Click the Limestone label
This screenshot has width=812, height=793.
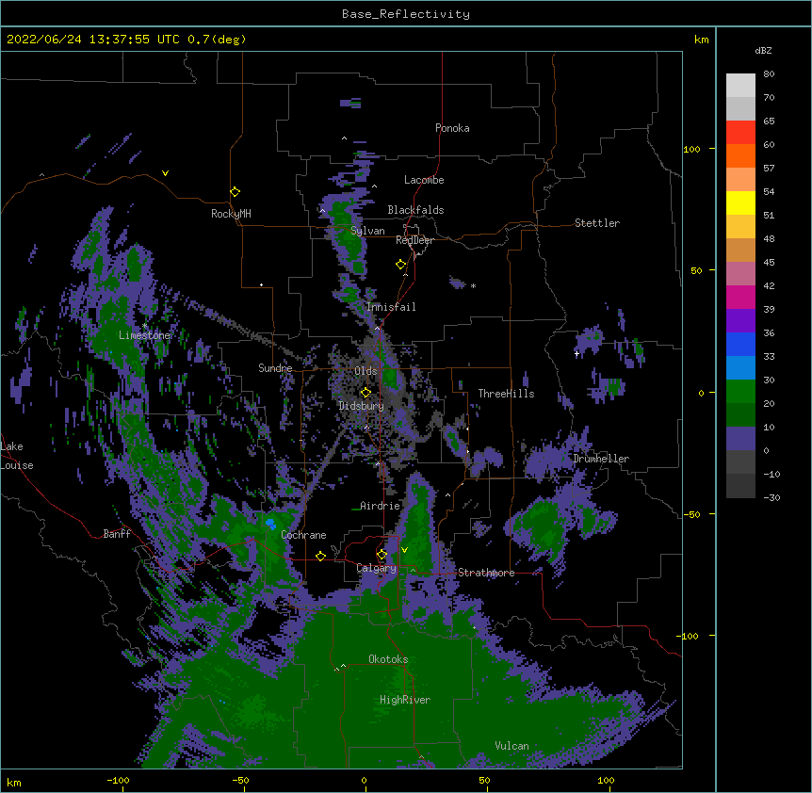[144, 335]
